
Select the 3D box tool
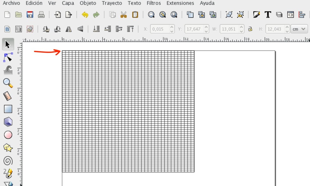[8, 122]
